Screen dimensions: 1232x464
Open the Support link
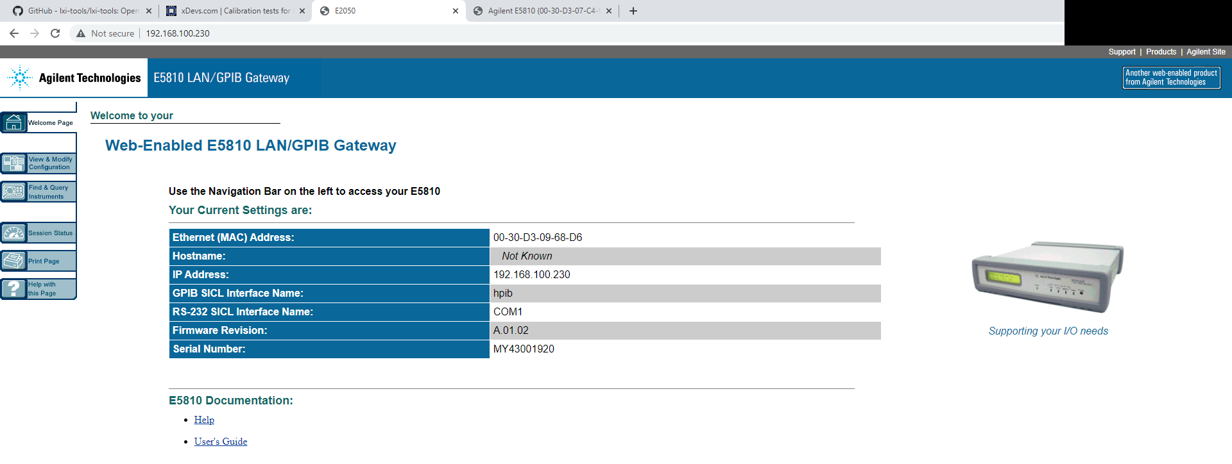click(x=1122, y=52)
